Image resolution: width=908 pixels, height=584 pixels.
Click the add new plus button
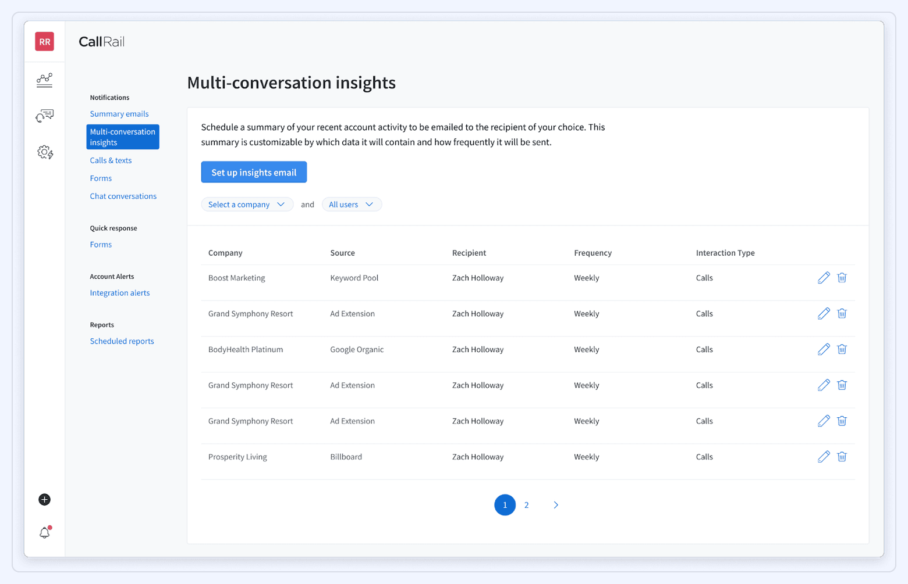click(44, 499)
